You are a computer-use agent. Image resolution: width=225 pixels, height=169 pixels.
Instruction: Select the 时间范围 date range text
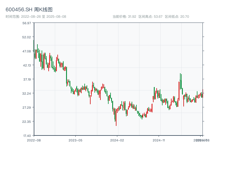[36, 17]
